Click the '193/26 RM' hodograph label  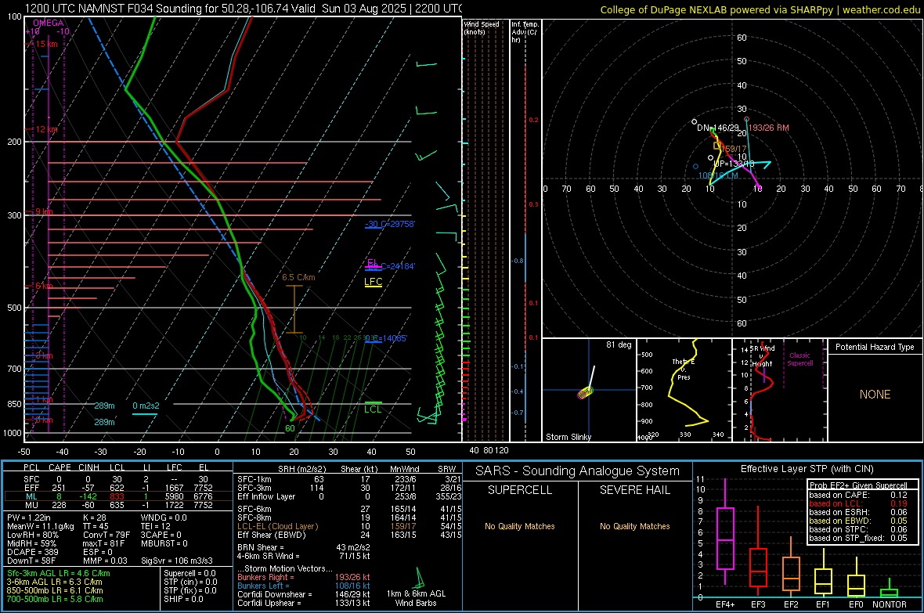[768, 128]
